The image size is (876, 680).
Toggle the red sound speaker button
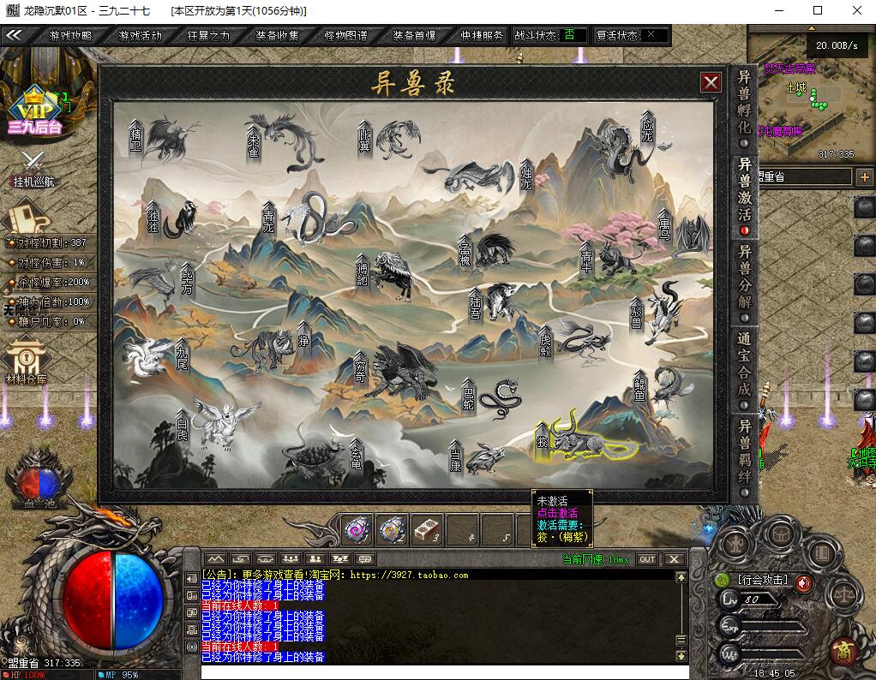click(x=804, y=584)
